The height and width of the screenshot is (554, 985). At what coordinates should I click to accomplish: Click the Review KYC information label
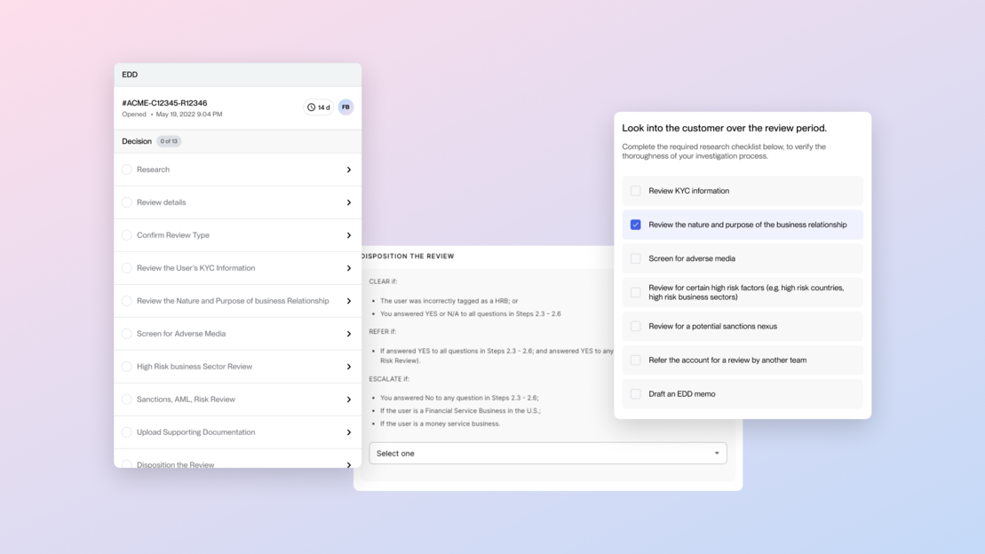pos(689,191)
